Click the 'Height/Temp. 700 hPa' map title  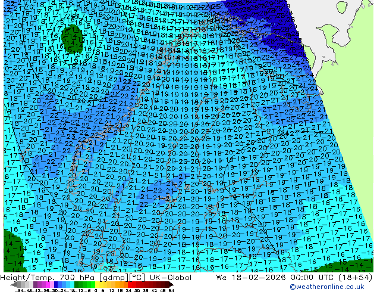coord(48,278)
